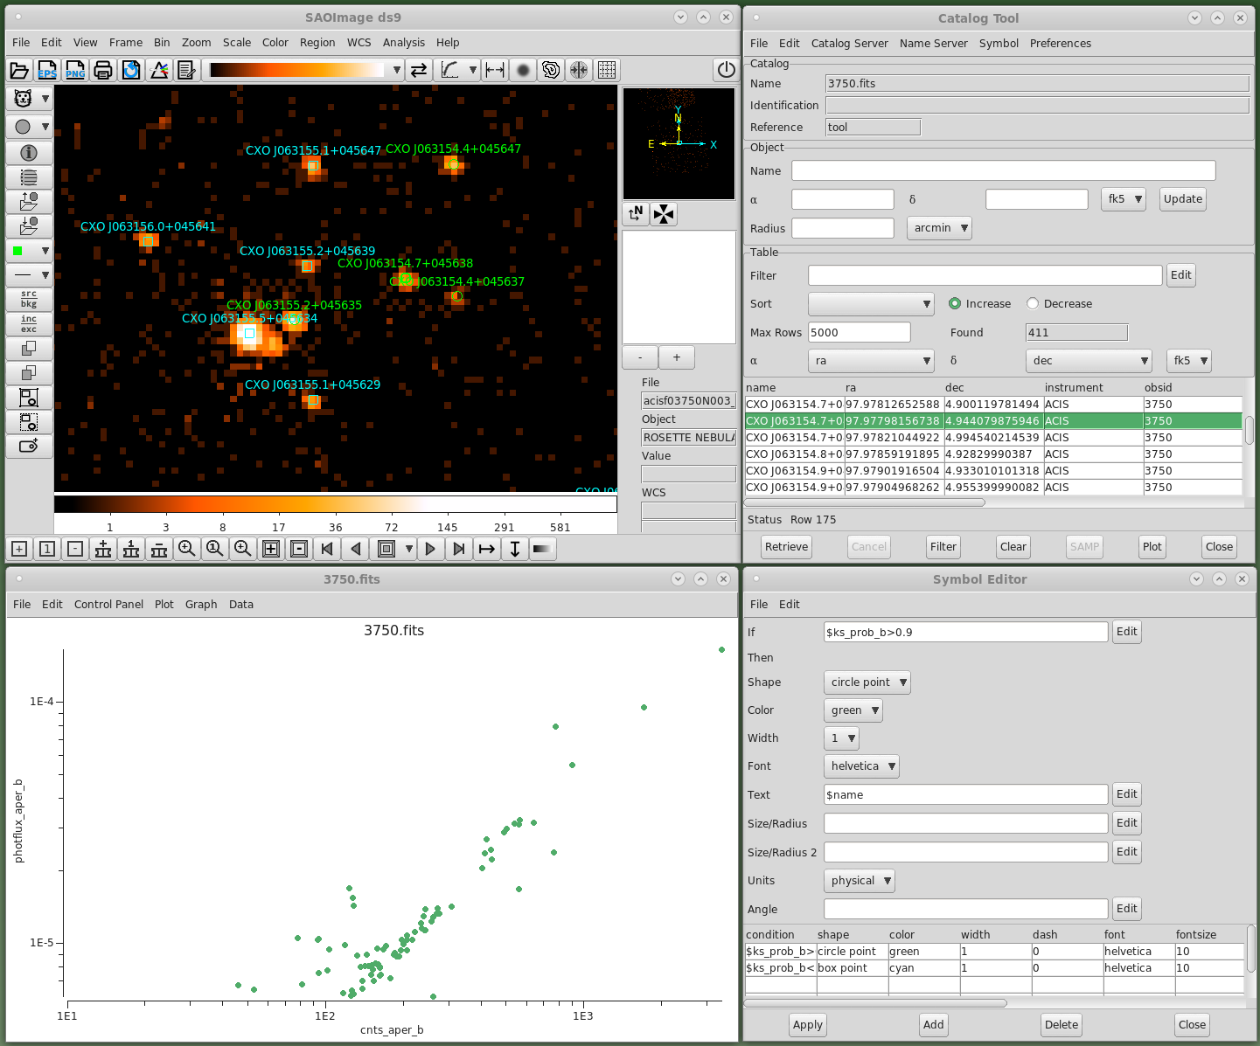This screenshot has width=1260, height=1046.
Task: Open the Units physical dropdown
Action: pos(860,881)
